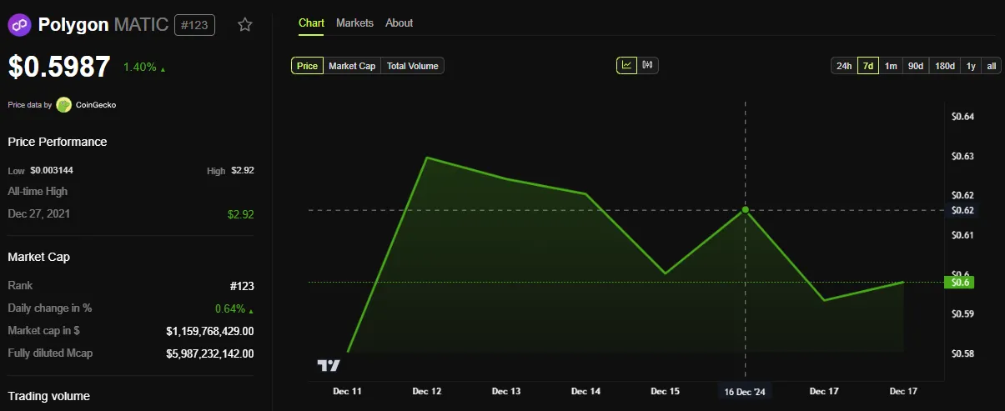Viewport: 1005px width, 411px height.
Task: Click the Trading volume heading
Action: point(49,396)
